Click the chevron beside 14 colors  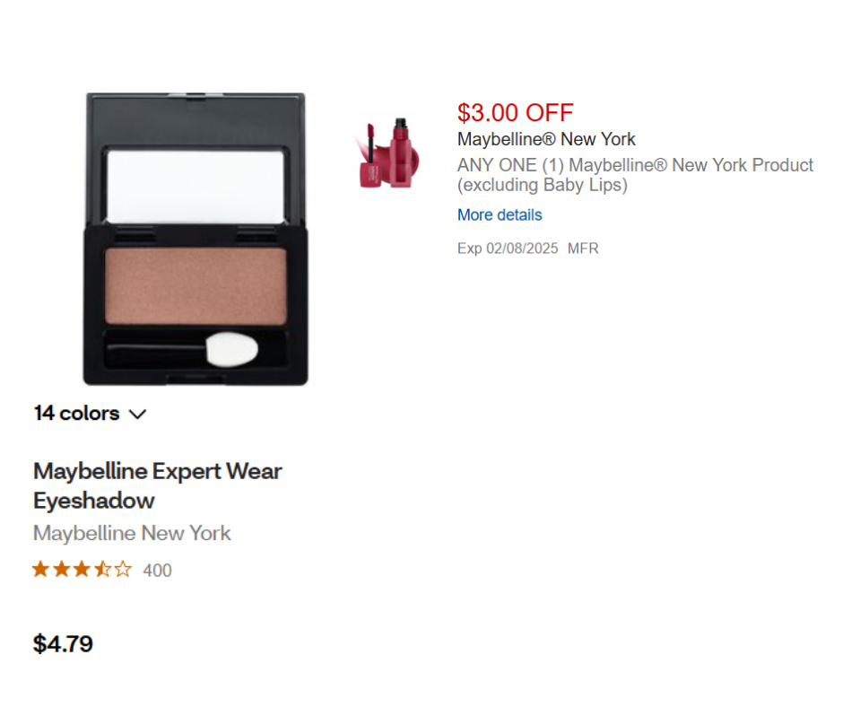click(x=137, y=415)
